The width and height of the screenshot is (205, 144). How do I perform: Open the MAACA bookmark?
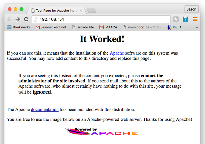[108, 27]
